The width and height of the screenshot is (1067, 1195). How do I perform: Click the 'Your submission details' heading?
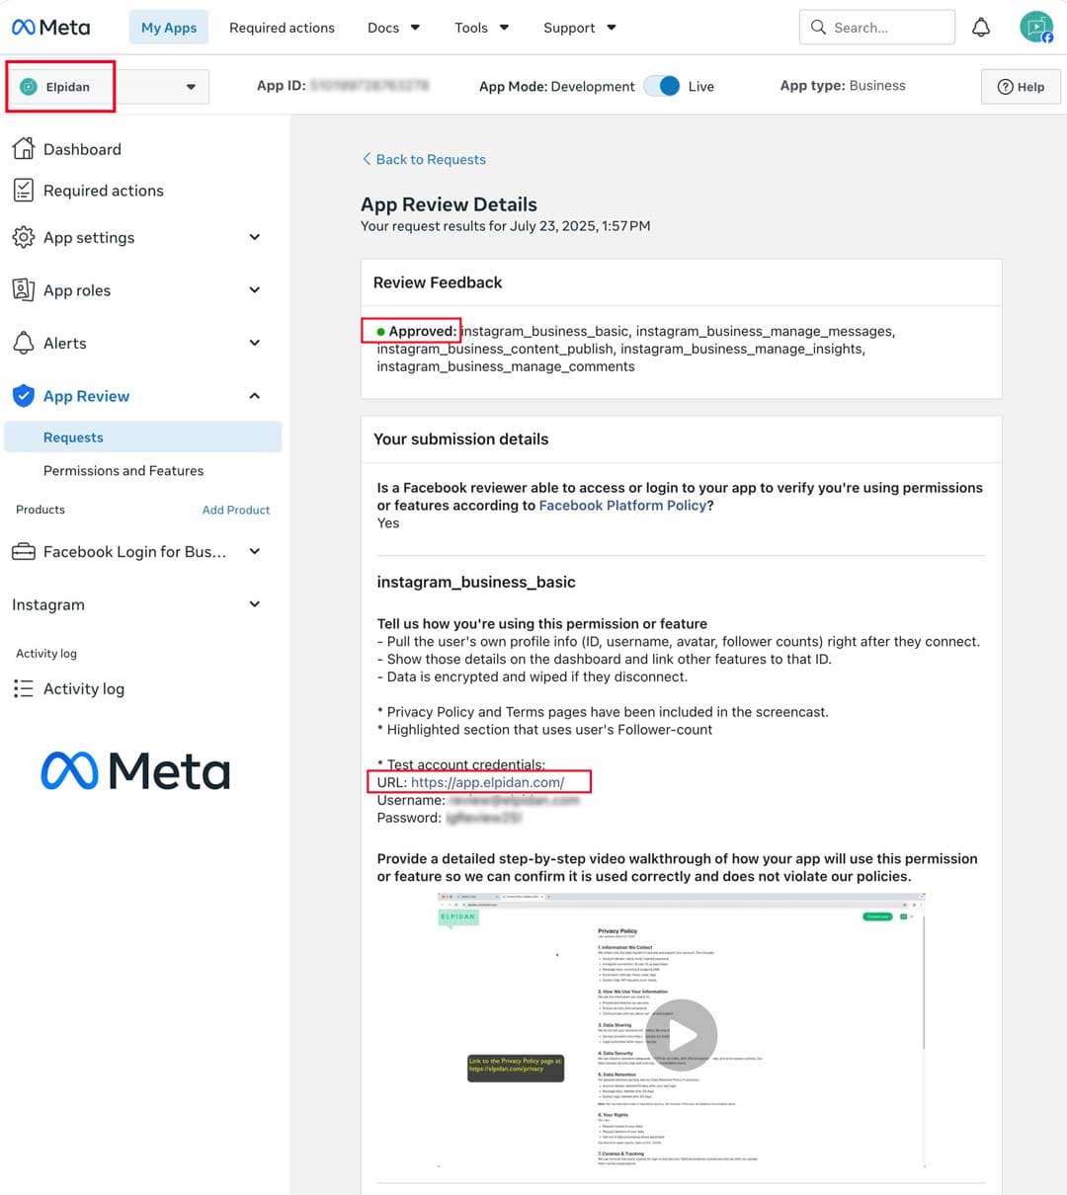click(460, 439)
